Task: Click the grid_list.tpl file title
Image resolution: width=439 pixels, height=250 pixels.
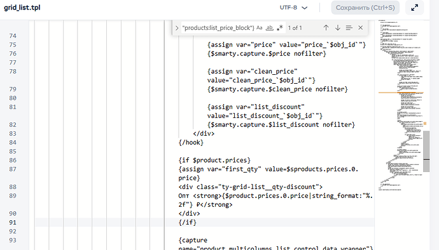Action: click(22, 8)
